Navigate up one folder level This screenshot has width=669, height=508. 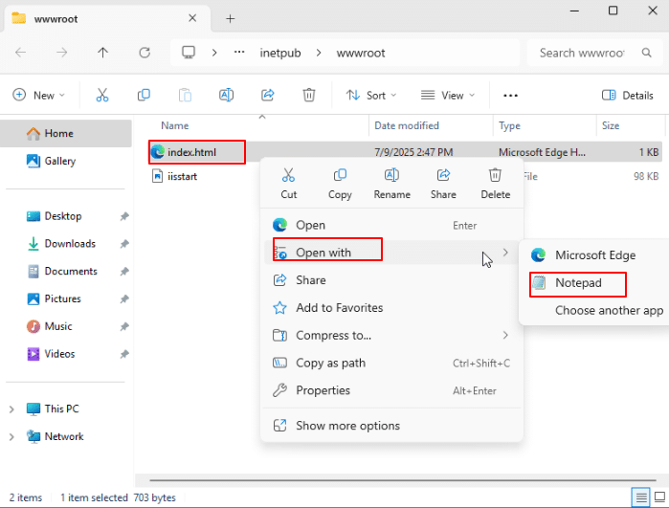[102, 53]
